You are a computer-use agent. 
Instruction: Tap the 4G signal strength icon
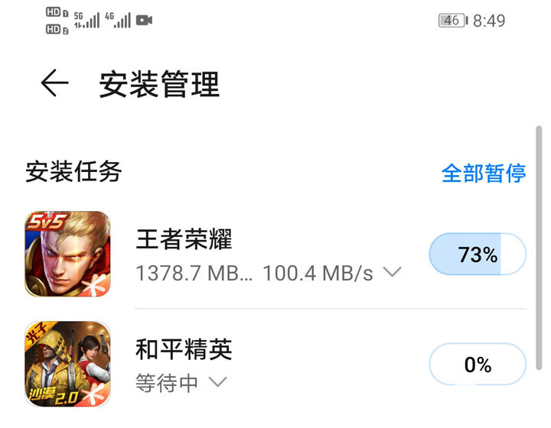pos(118,20)
